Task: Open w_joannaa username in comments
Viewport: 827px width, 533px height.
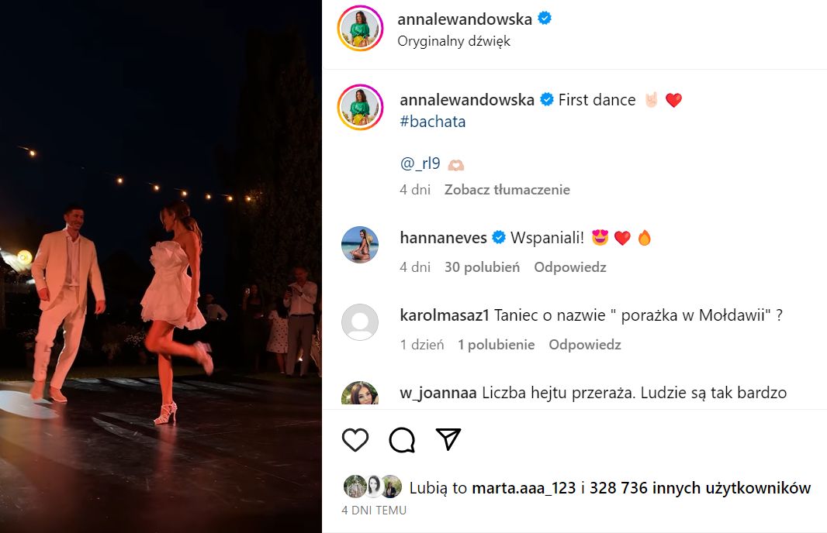Action: tap(438, 392)
